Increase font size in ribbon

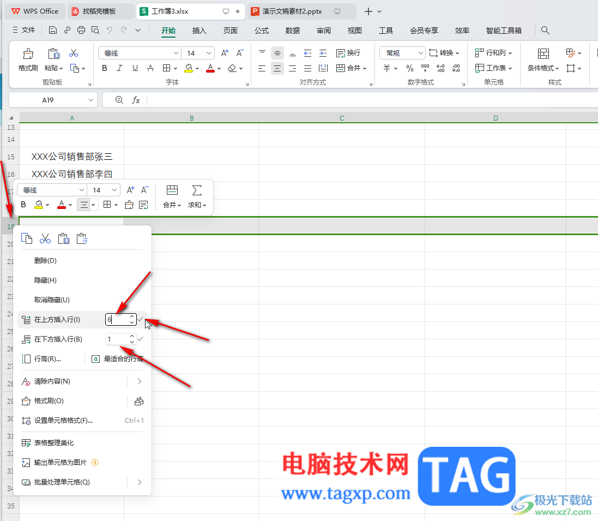click(225, 53)
